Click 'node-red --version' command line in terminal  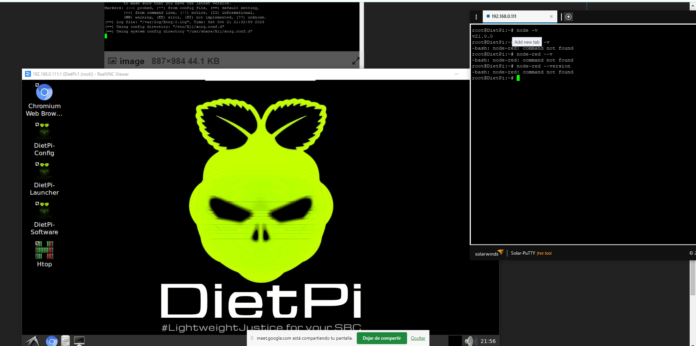pos(543,66)
